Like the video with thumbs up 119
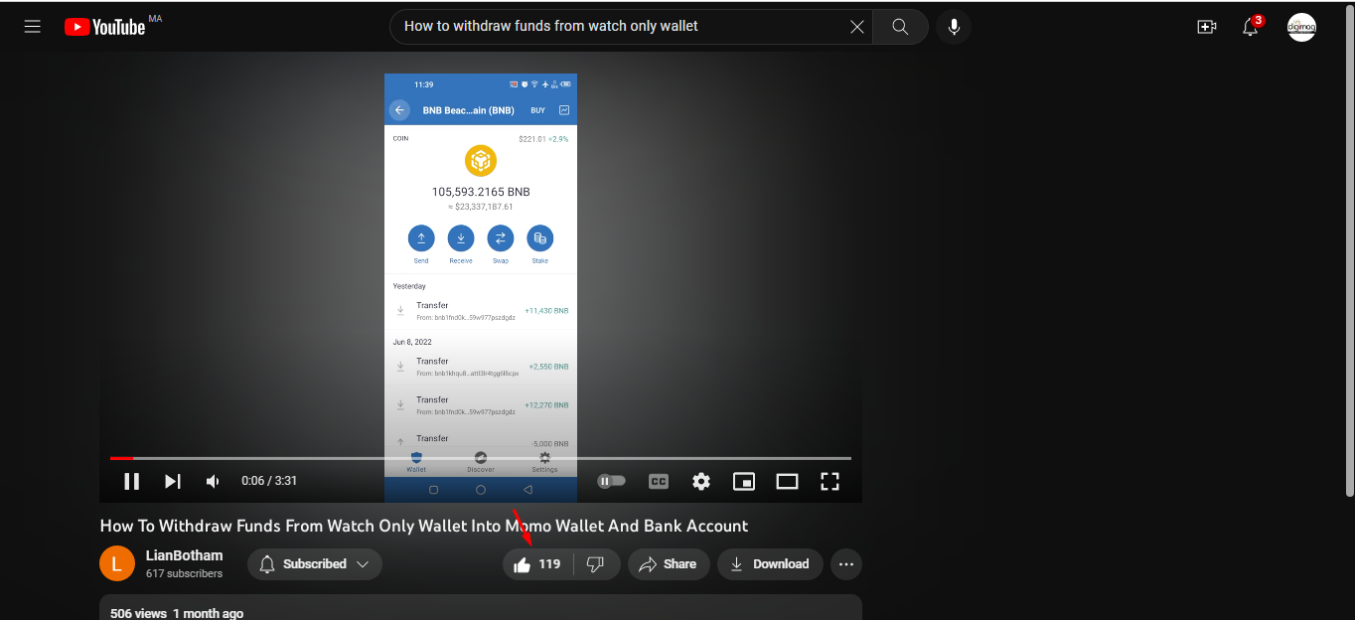1355x620 pixels. click(536, 564)
